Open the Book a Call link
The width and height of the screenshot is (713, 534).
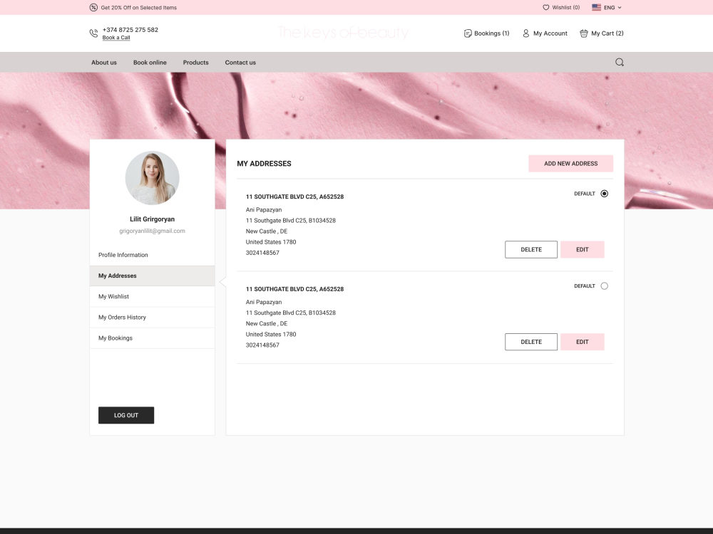point(116,38)
